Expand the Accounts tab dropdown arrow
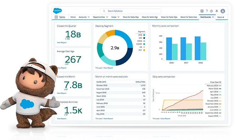Image resolution: width=235 pixels, height=140 pixels. [x=88, y=17]
